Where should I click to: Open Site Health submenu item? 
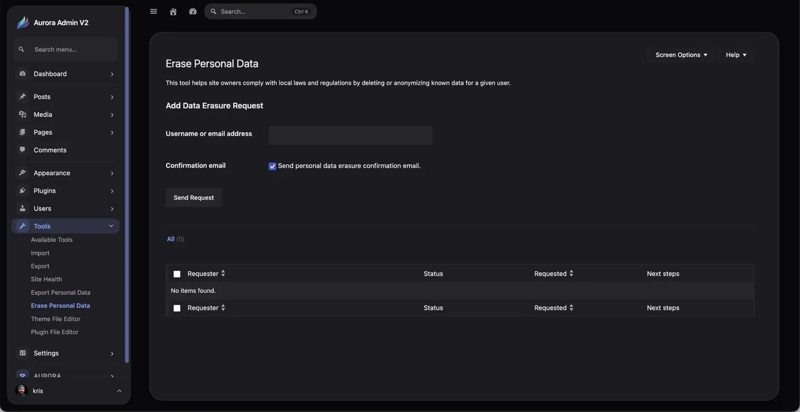(x=47, y=279)
